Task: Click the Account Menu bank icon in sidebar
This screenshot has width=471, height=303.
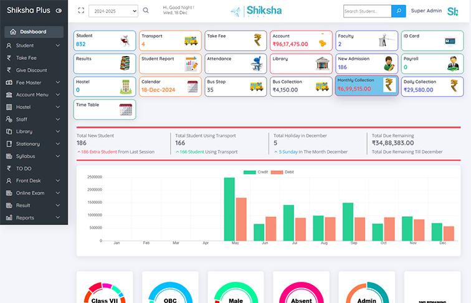Action: coord(9,95)
